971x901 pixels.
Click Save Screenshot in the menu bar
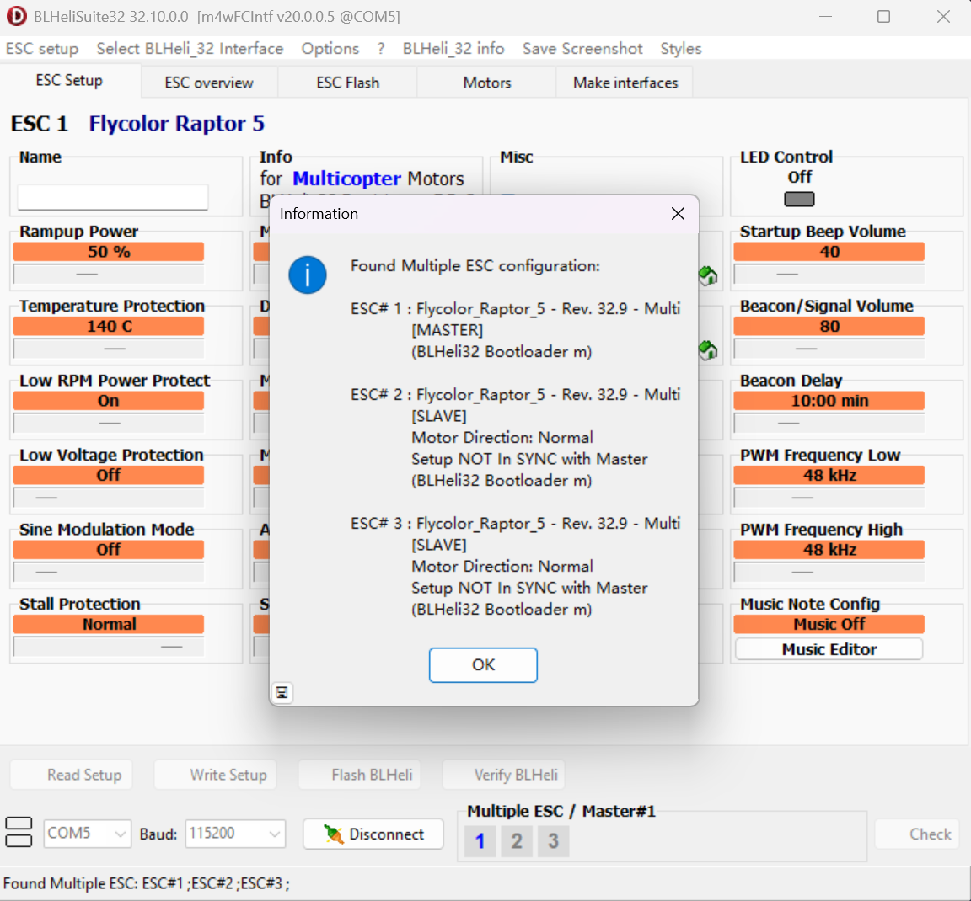[x=582, y=48]
